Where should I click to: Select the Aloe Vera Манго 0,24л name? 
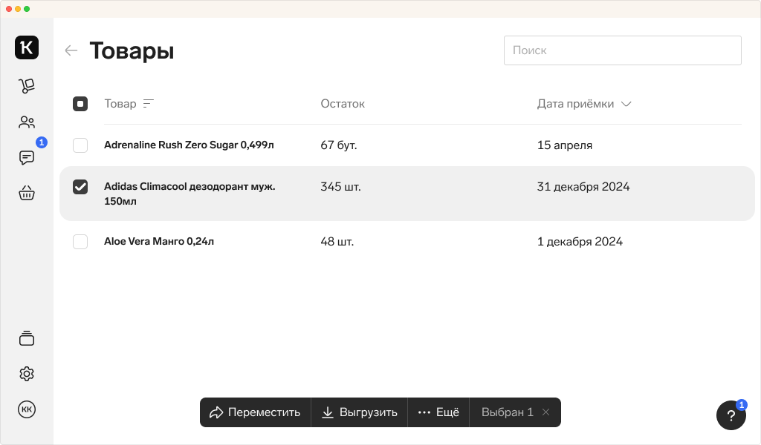(159, 241)
